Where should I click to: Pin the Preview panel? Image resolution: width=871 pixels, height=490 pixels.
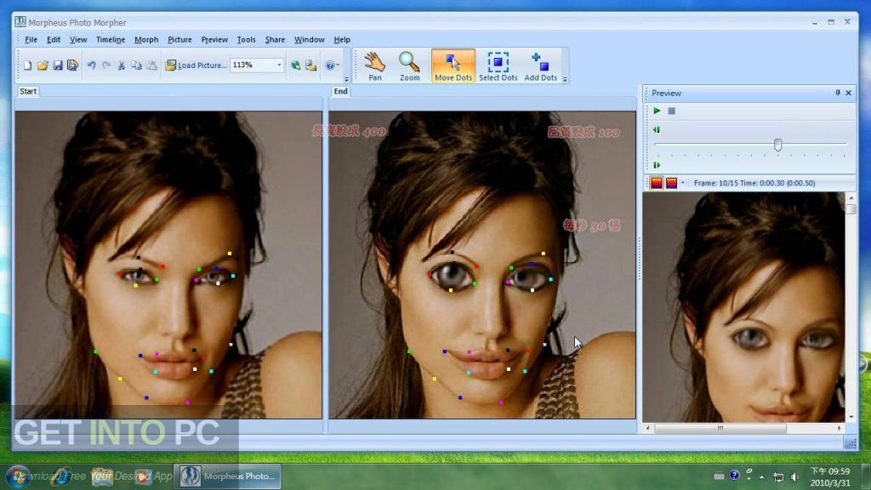(838, 93)
